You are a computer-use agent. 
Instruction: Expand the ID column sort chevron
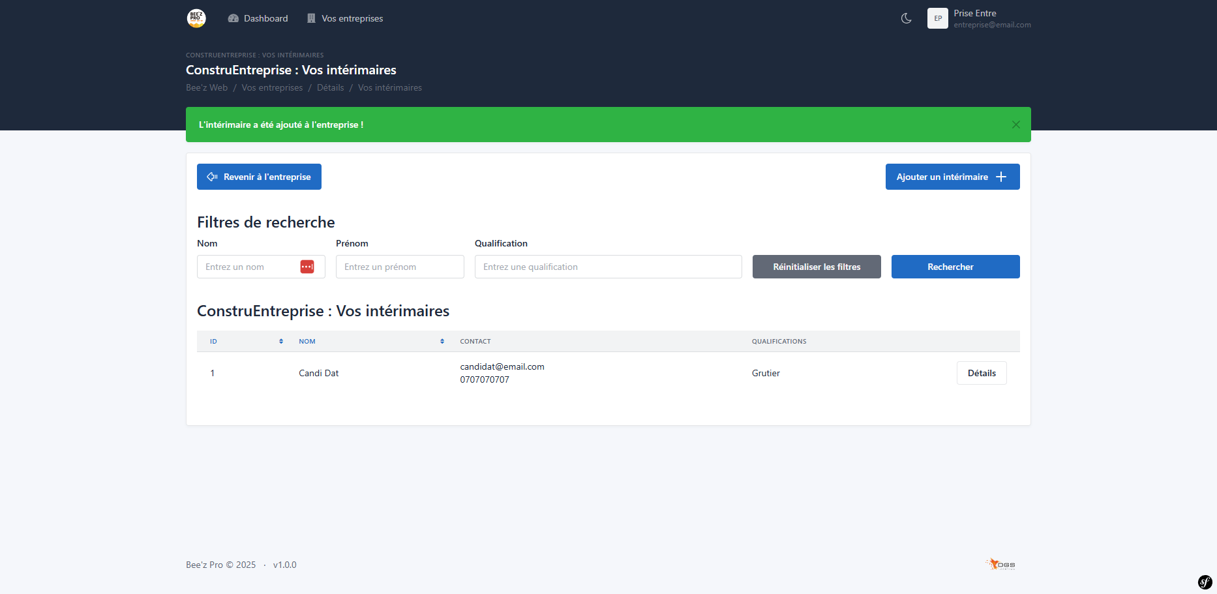(281, 341)
